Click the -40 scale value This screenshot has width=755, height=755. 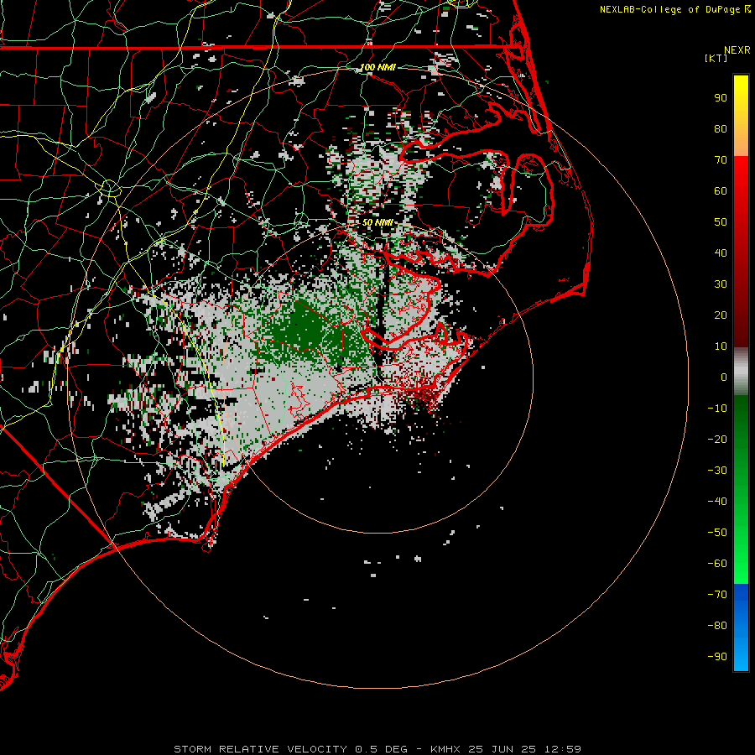717,502
